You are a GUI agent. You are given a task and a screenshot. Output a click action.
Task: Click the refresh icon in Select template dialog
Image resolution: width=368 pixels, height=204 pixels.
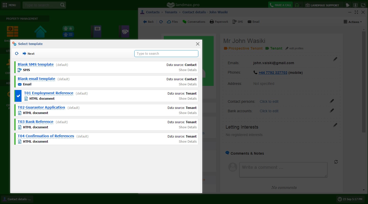pyautogui.click(x=17, y=54)
